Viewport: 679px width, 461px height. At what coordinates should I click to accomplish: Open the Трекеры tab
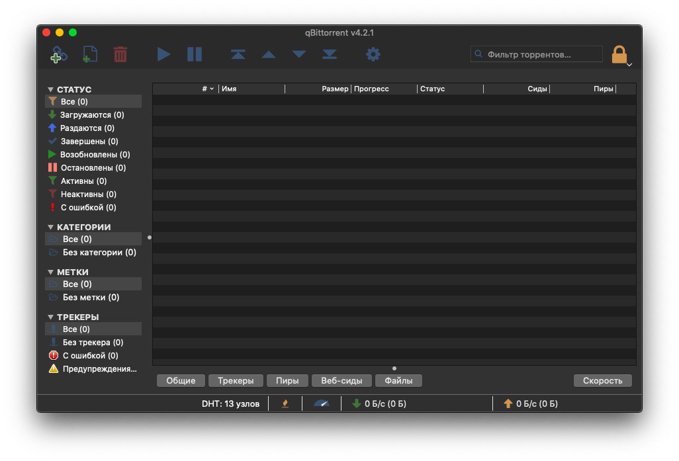236,380
